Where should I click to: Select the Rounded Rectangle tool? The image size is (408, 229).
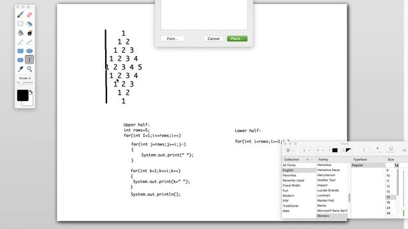coord(20,60)
